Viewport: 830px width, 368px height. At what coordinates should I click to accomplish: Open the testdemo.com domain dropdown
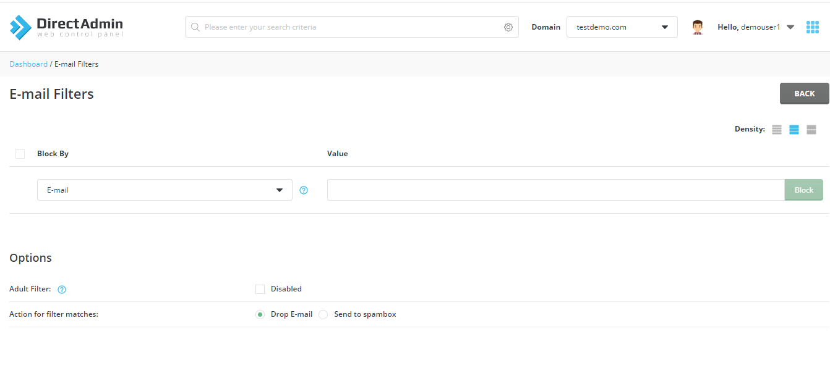click(x=622, y=27)
